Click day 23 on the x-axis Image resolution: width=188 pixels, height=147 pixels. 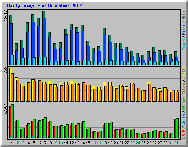point(132,143)
